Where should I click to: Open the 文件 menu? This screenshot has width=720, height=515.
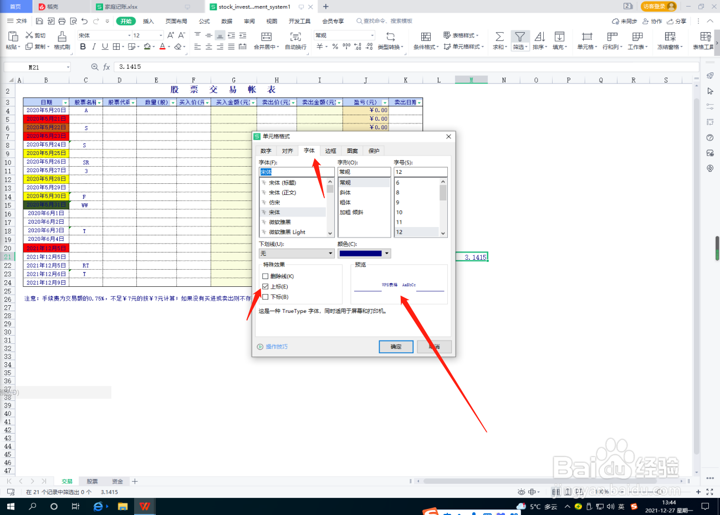(17, 21)
